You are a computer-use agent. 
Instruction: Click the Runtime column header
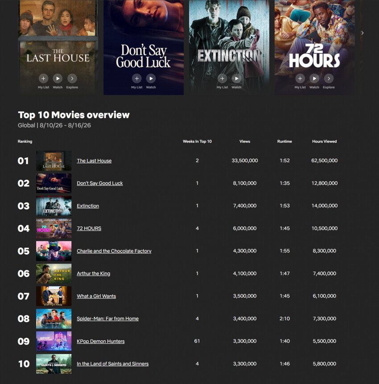284,141
